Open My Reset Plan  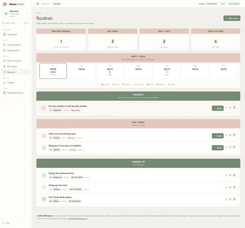(16, 51)
